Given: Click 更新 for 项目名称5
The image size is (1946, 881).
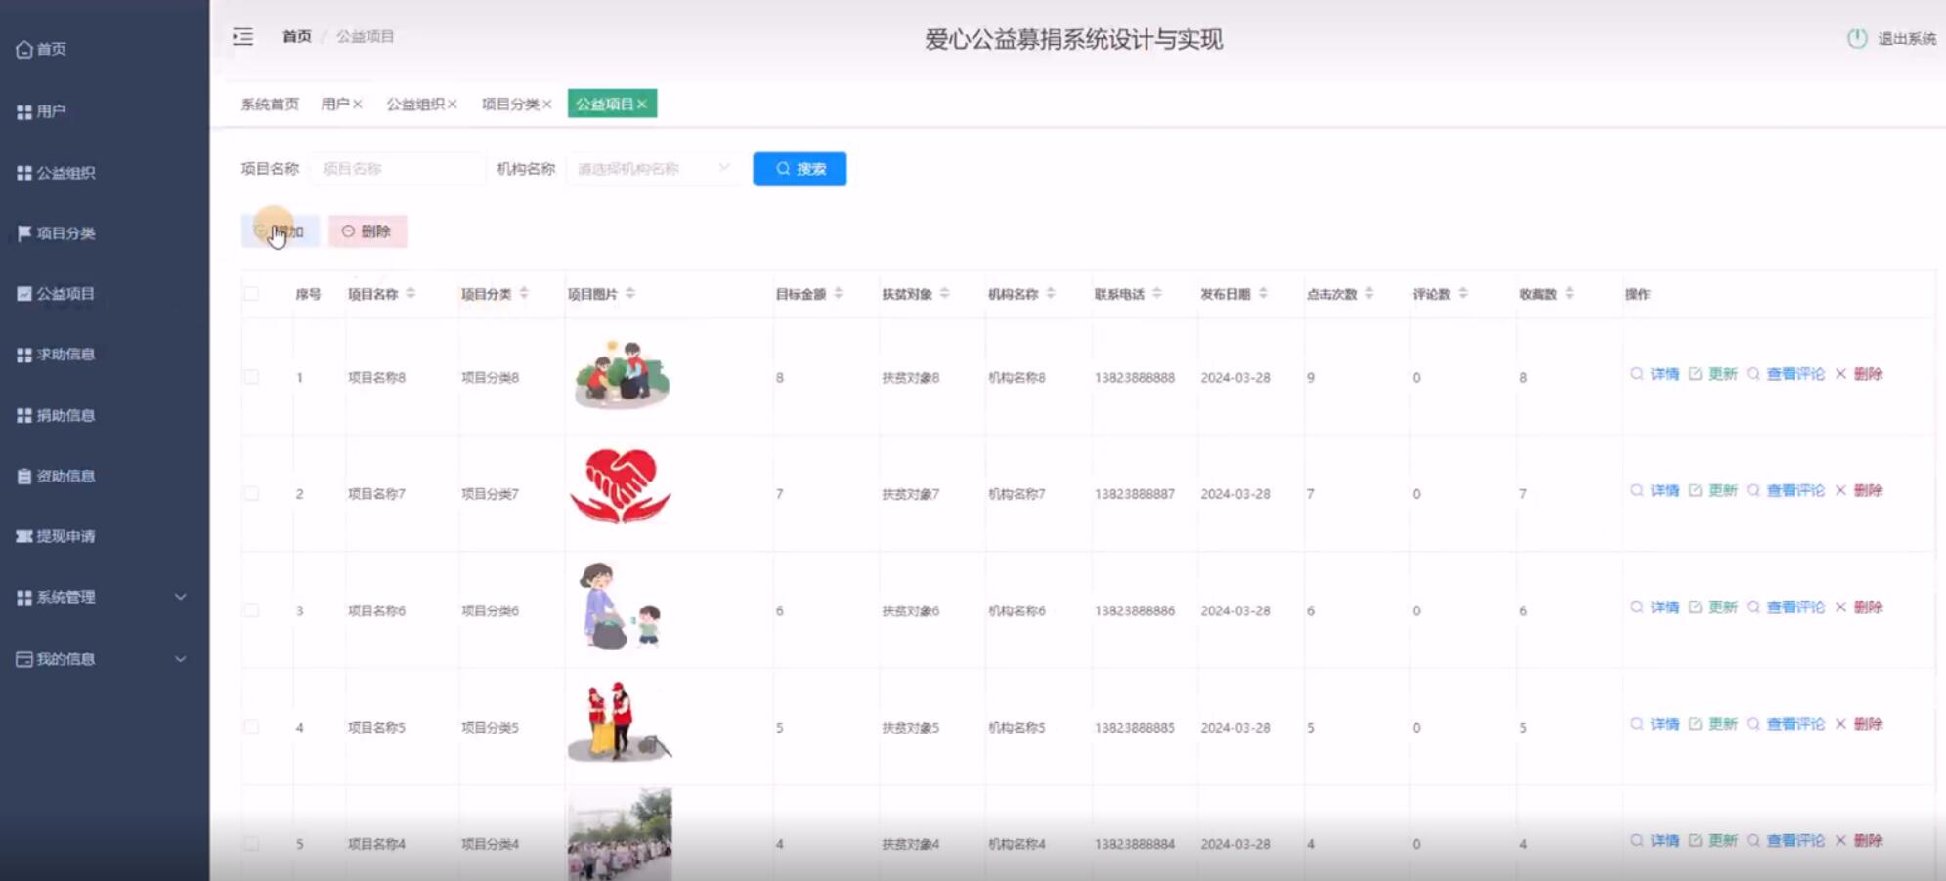Looking at the screenshot, I should (x=1713, y=724).
